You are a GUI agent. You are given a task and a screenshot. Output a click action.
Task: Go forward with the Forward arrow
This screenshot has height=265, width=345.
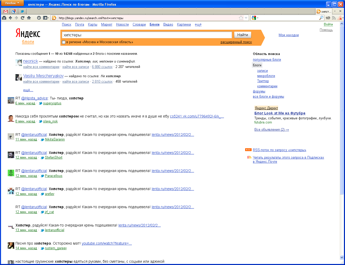pyautogui.click(x=16, y=18)
